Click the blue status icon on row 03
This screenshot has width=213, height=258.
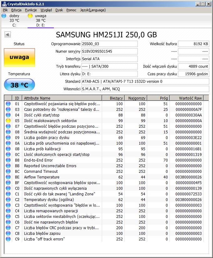point(8,109)
